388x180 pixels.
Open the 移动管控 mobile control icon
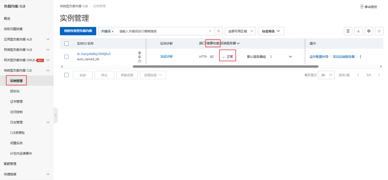coord(362,6)
